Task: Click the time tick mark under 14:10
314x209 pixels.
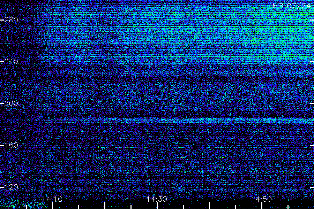Action: pos(52,206)
